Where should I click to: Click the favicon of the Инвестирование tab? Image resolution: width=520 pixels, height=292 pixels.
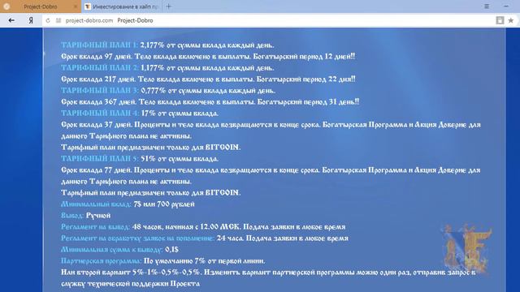pyautogui.click(x=88, y=6)
